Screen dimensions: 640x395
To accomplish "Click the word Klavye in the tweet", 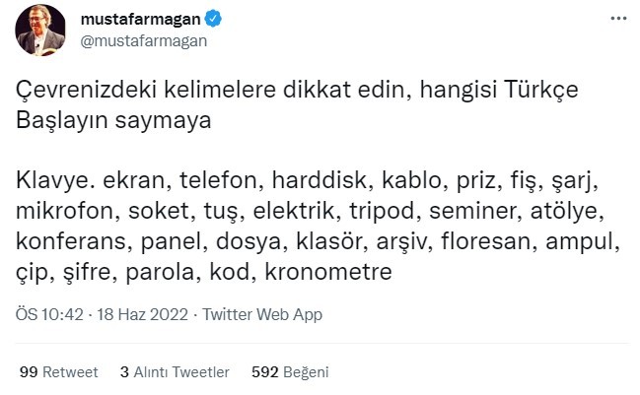I will point(50,184).
